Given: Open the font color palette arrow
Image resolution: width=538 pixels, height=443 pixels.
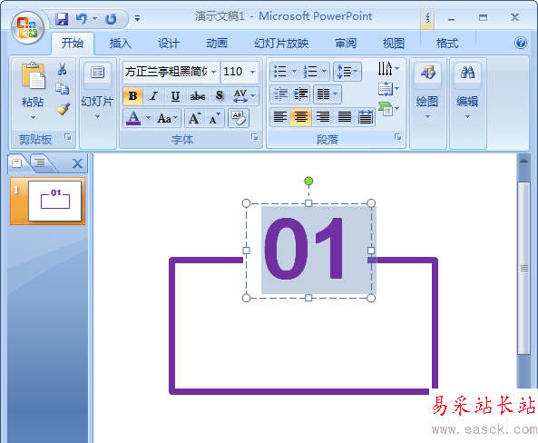Looking at the screenshot, I should 148,118.
